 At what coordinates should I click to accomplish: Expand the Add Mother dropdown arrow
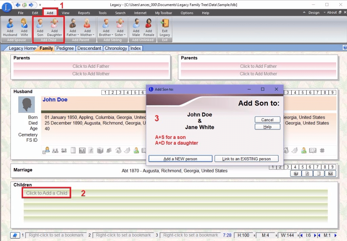94,35
